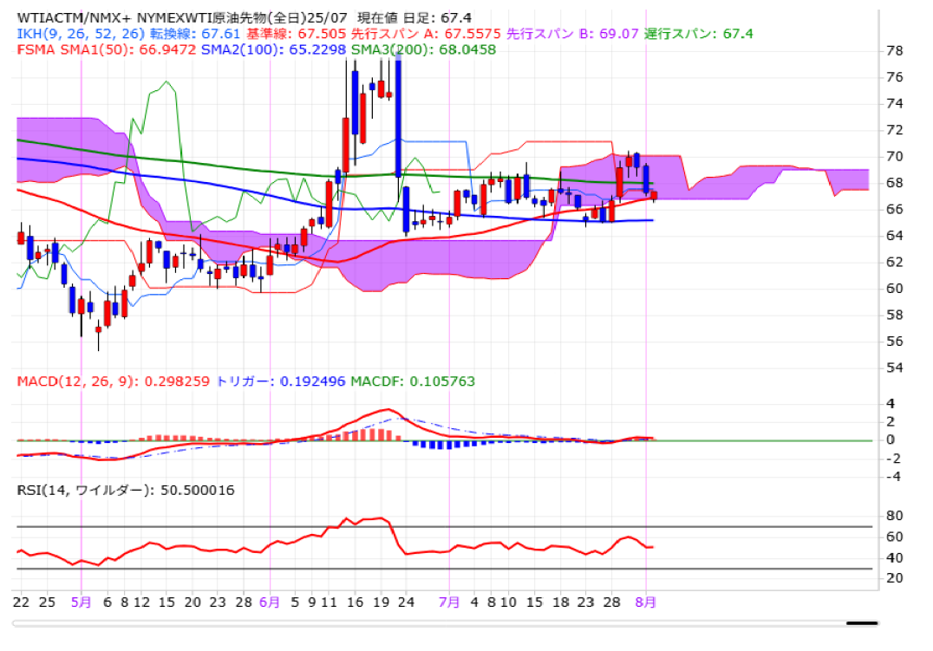
Task: Click the SMA3(200): 68.0458 label
Action: (x=423, y=49)
